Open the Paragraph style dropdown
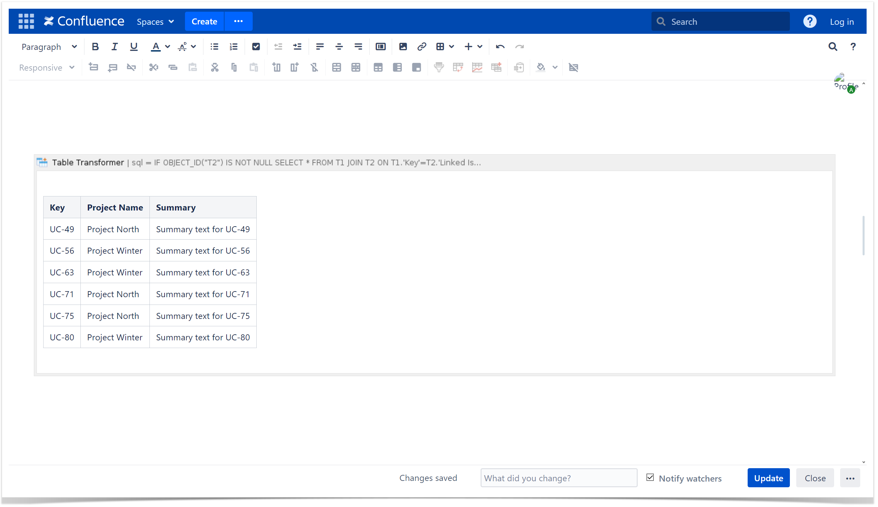This screenshot has height=507, width=878. (x=49, y=47)
